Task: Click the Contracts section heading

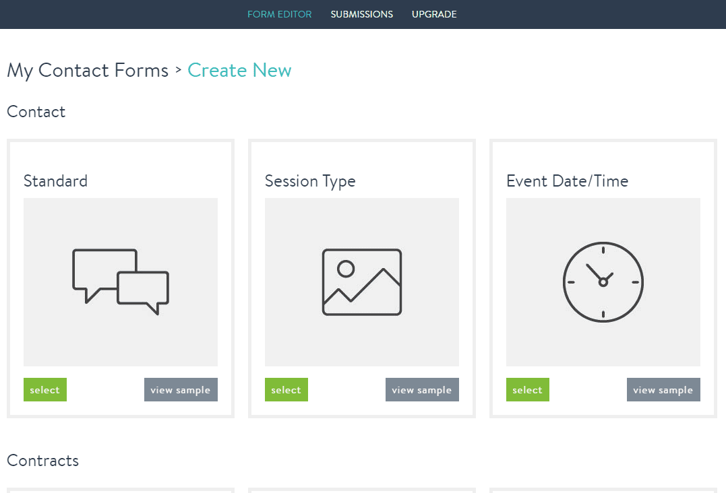Action: coord(42,460)
